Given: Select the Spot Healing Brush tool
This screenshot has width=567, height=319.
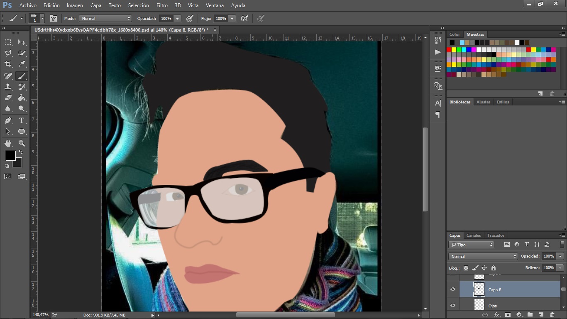Looking at the screenshot, I should tap(8, 76).
